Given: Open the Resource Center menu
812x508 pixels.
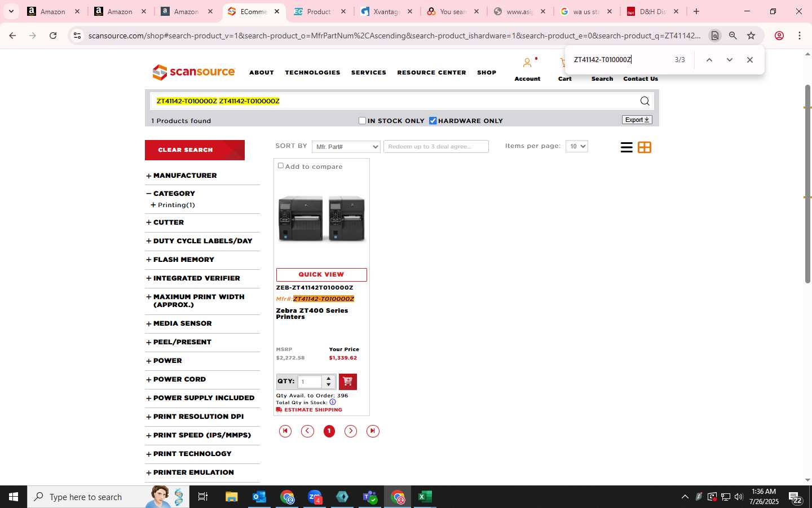Looking at the screenshot, I should point(431,73).
